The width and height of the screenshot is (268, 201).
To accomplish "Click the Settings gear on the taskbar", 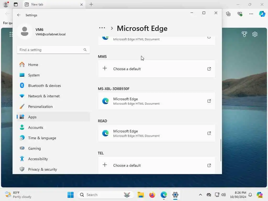I will (x=175, y=195).
